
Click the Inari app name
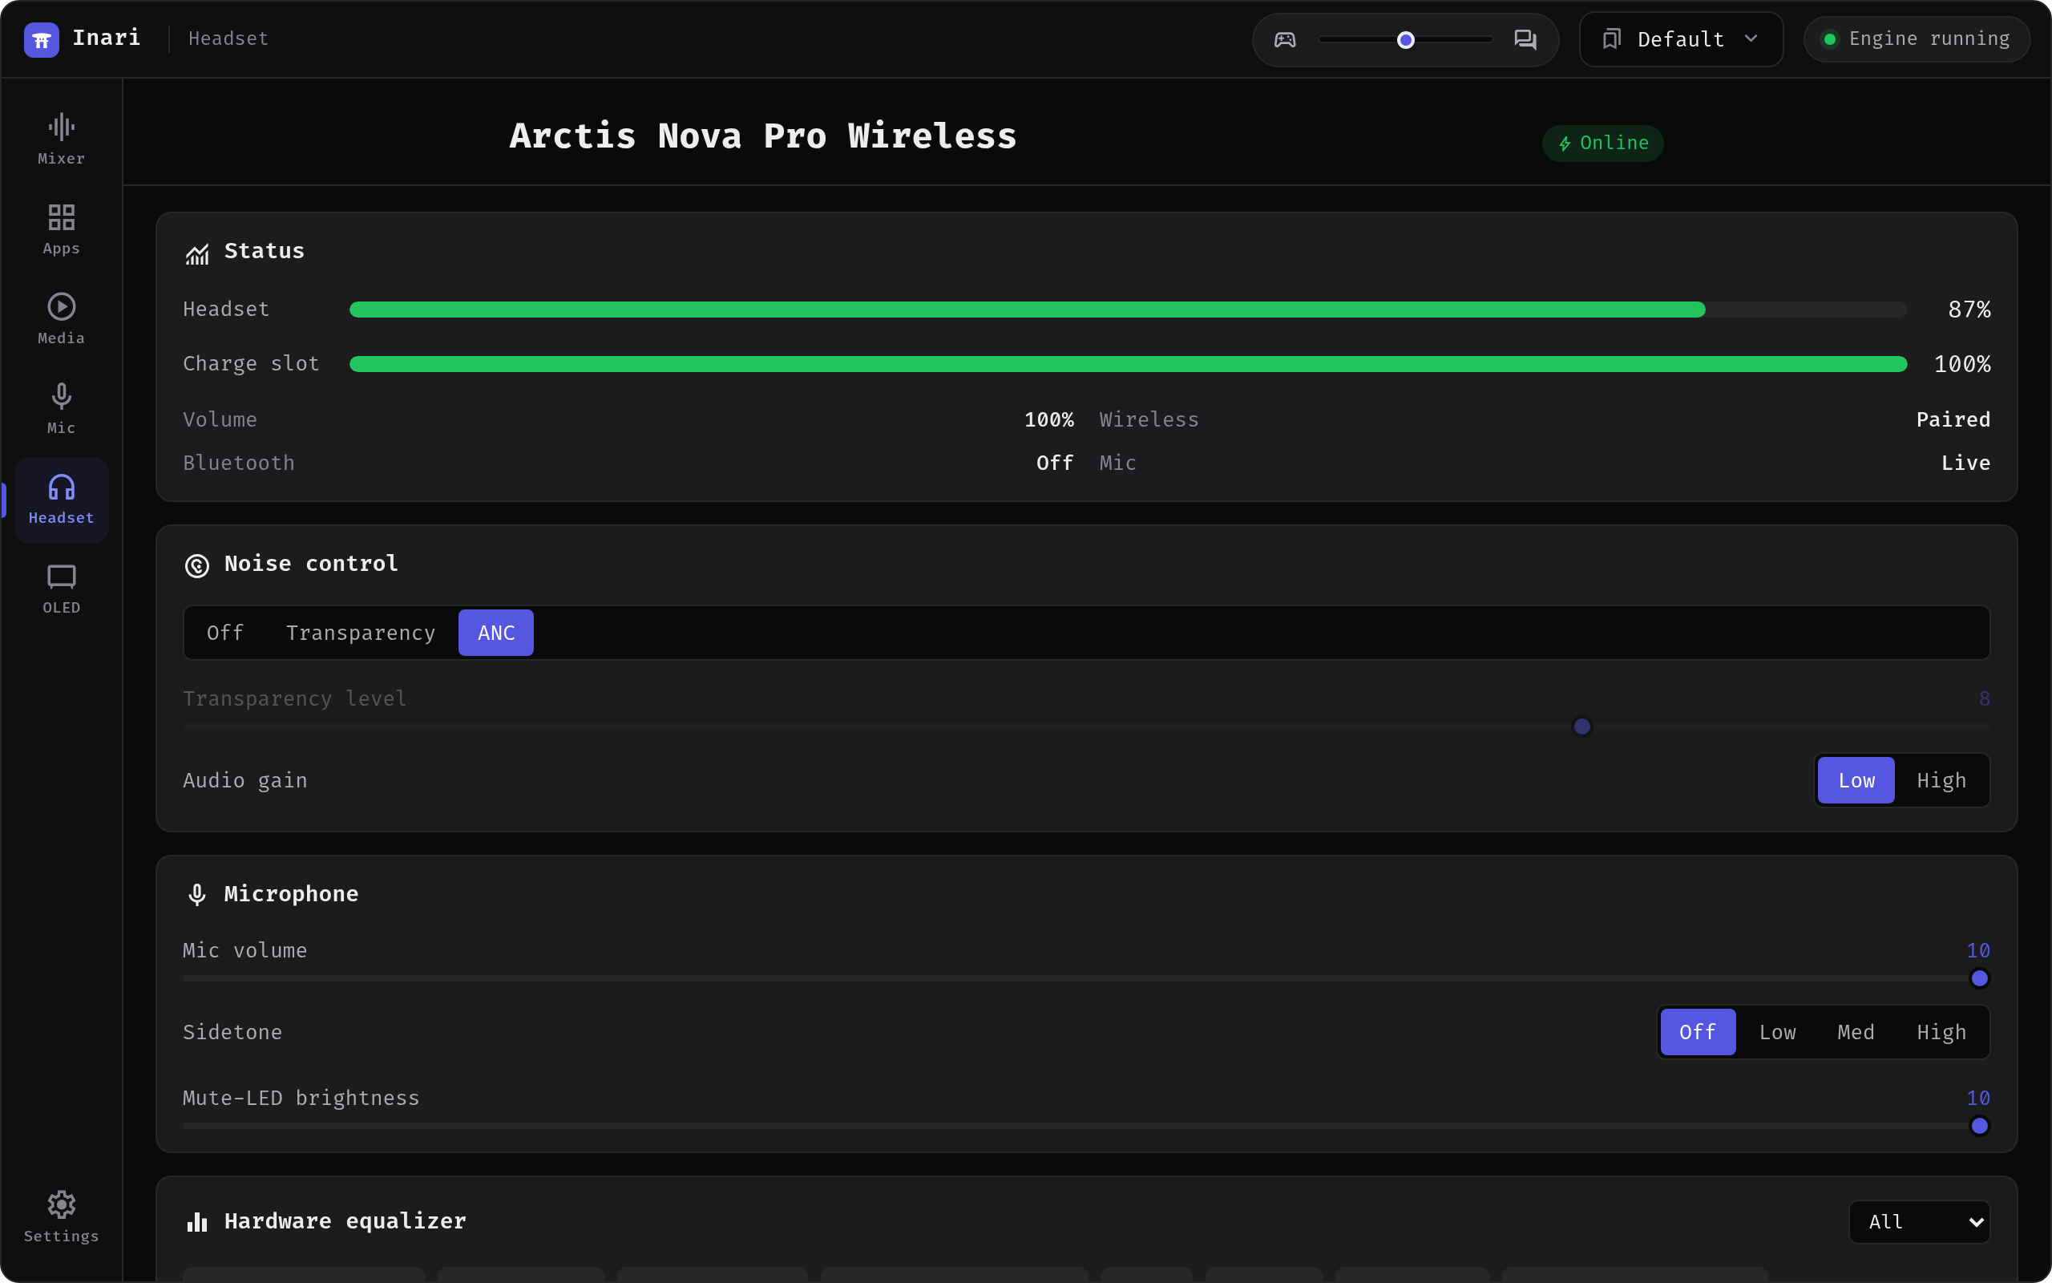tap(106, 38)
